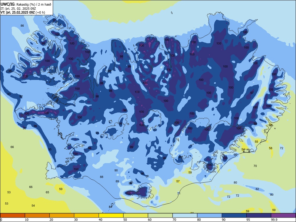Viewport: 296px width, 222px height.
Task: Click the dark orange 0–10 legend swatch
Action: point(12,215)
